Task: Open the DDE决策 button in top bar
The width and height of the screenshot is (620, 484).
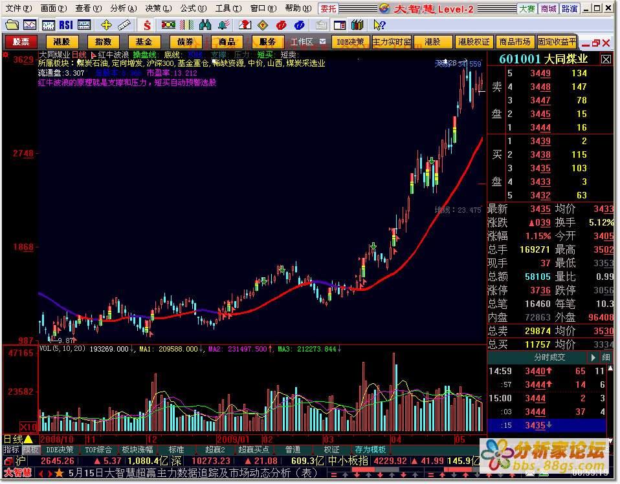Action: click(350, 42)
